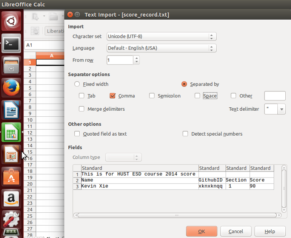This screenshot has width=291, height=238.
Task: Close the Text Import dialog
Action: coord(70,14)
